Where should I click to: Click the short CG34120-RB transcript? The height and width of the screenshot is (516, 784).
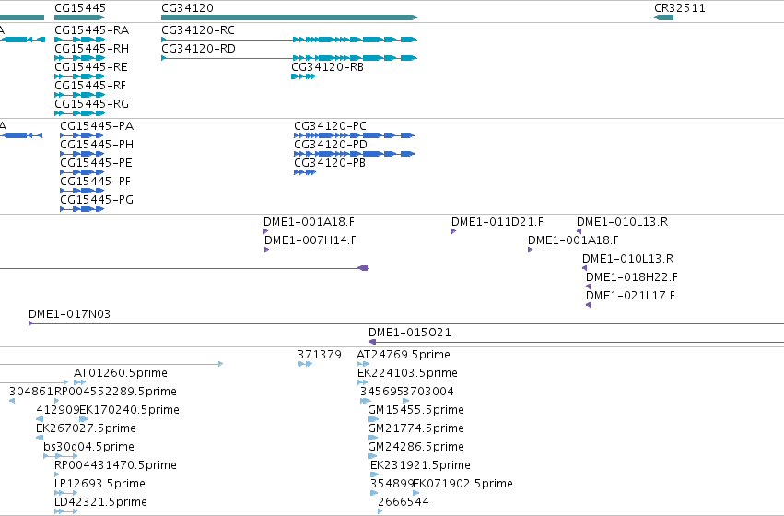(x=303, y=76)
